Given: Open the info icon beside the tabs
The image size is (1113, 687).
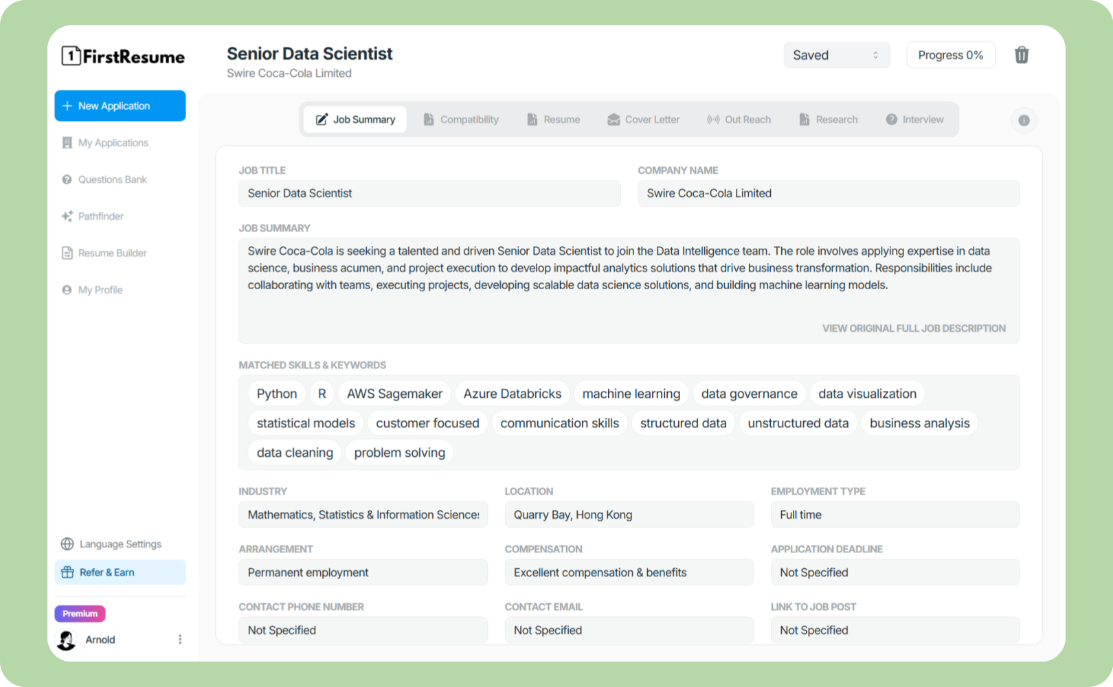Looking at the screenshot, I should pyautogui.click(x=1024, y=120).
